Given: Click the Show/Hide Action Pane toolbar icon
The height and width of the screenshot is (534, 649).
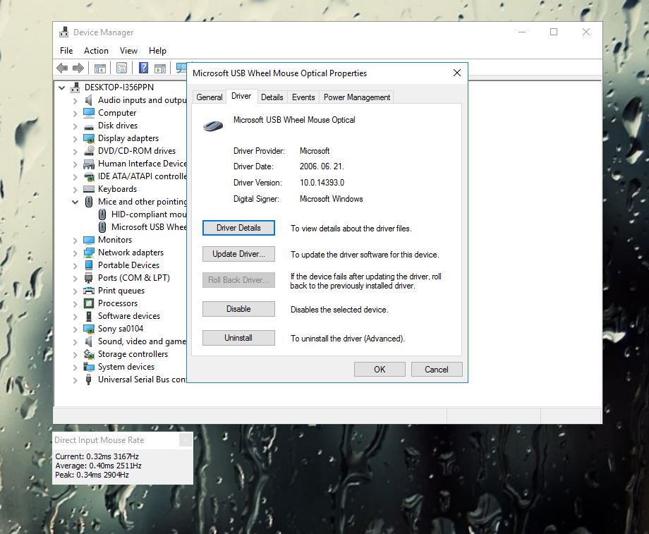Looking at the screenshot, I should (x=160, y=68).
